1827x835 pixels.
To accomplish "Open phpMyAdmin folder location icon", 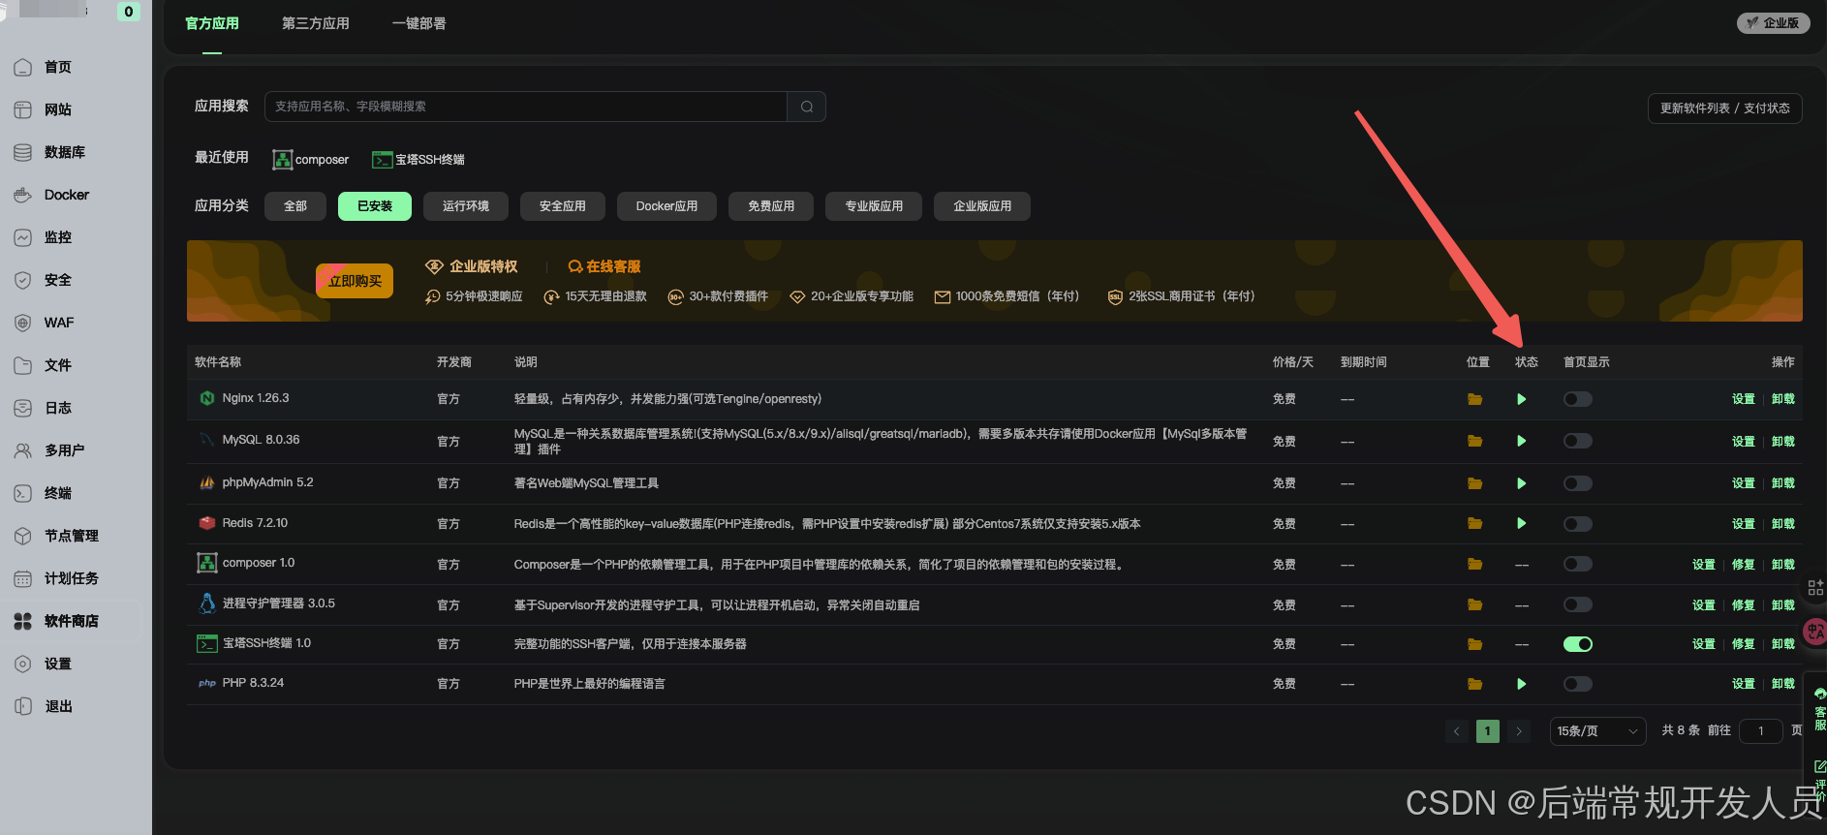I will pos(1474,483).
